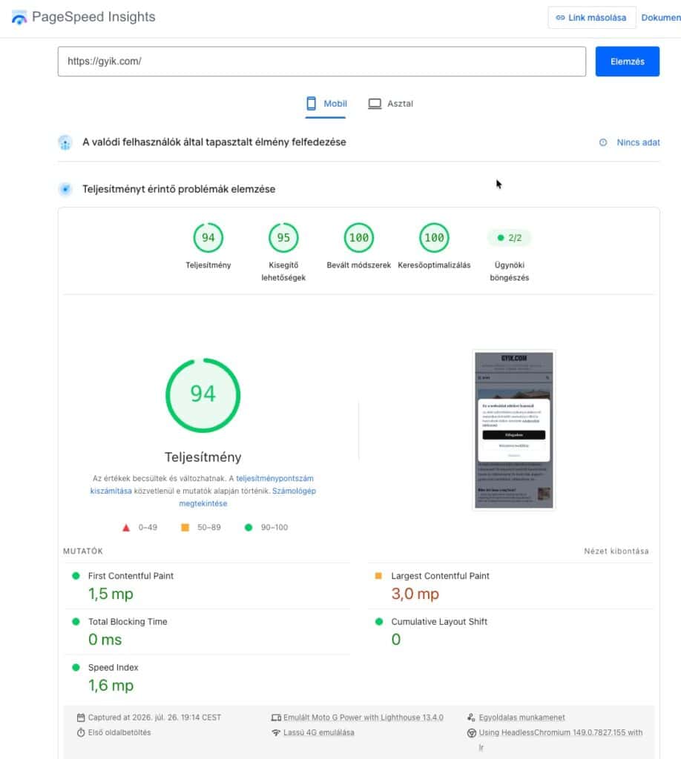Click the laptop icon in Asztal tab
This screenshot has height=759, width=681.
point(375,104)
